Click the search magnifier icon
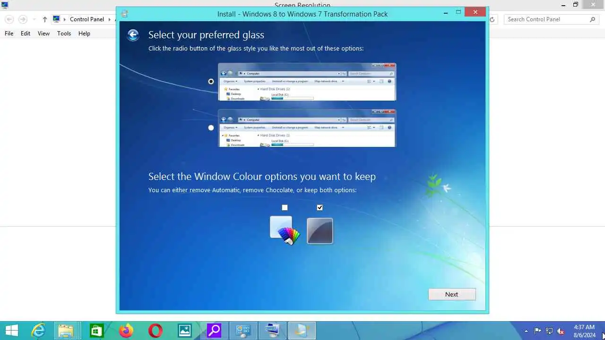 click(593, 19)
